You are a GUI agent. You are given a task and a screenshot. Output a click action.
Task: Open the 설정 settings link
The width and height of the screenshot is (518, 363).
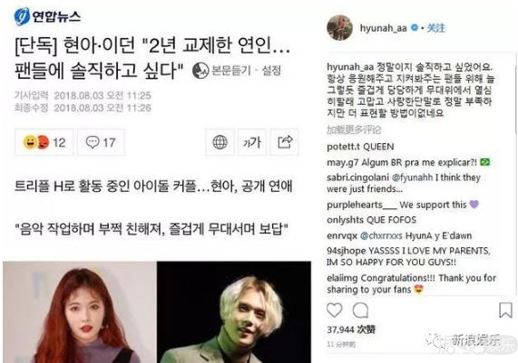click(271, 71)
